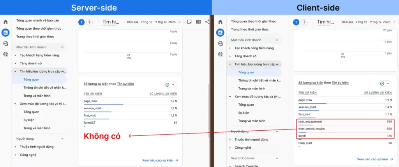The height and width of the screenshot is (167, 399).
Task: Select view_search_results row in Client-side table
Action: pyautogui.click(x=345, y=129)
